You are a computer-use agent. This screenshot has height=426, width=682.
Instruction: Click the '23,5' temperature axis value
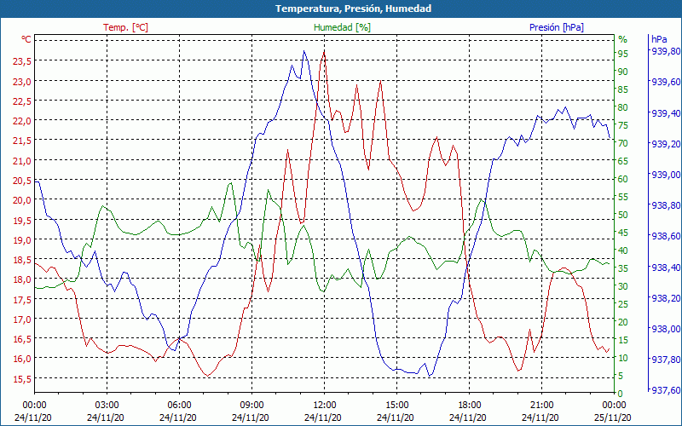22,61
